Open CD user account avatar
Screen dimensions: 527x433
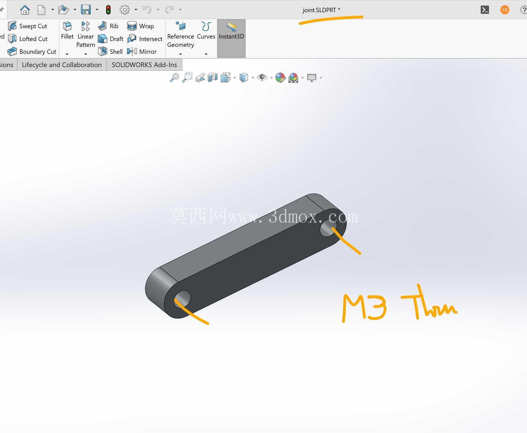[505, 10]
